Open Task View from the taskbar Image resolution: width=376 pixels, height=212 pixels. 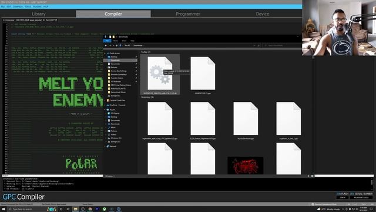tap(68, 209)
